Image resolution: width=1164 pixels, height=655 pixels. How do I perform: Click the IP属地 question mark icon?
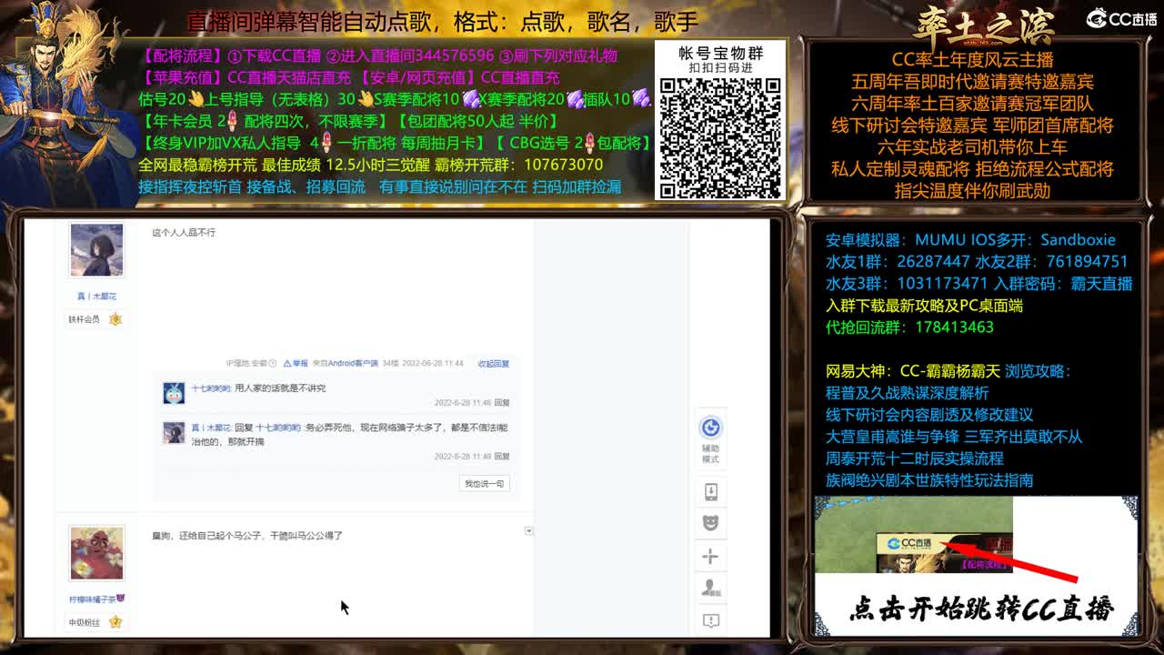click(x=272, y=363)
